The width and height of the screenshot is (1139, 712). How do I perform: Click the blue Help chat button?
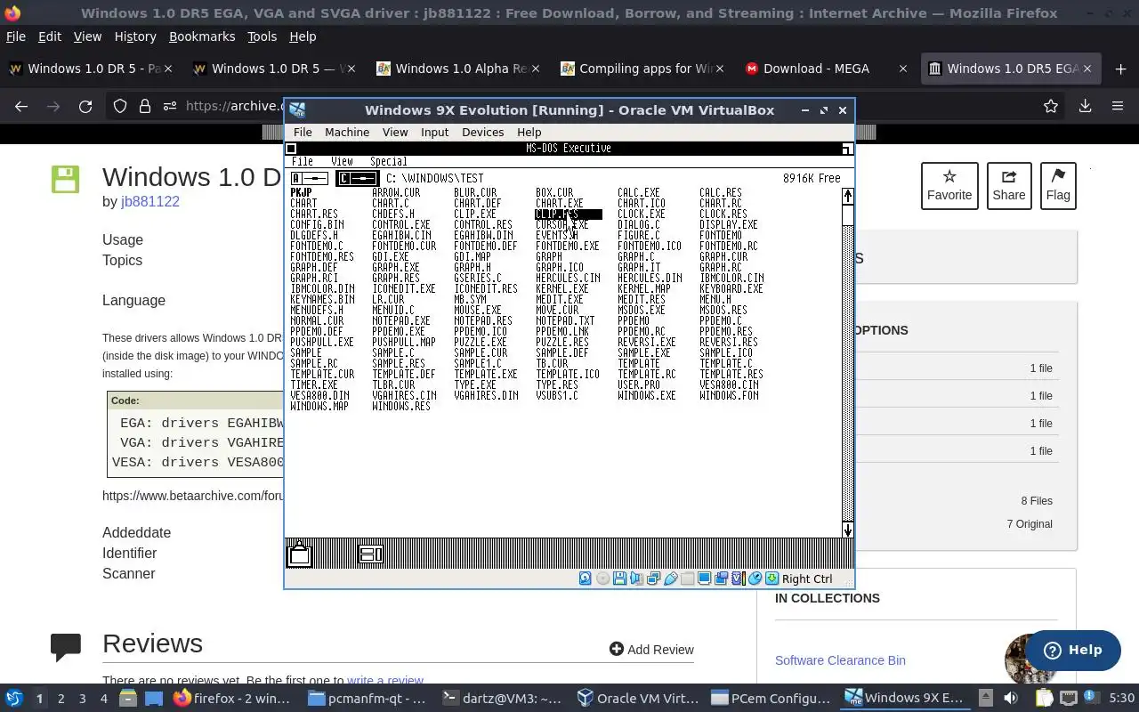pyautogui.click(x=1072, y=650)
